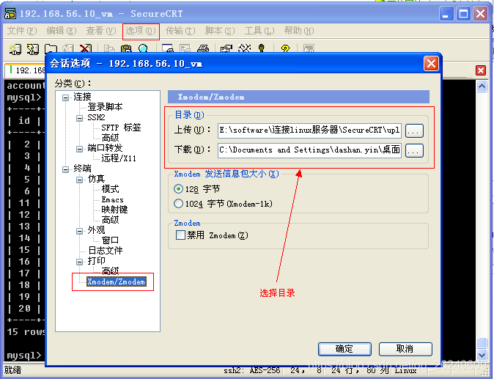This screenshot has height=379, width=494.
Task: Select the 128 字节 radio button
Action: pyautogui.click(x=178, y=188)
